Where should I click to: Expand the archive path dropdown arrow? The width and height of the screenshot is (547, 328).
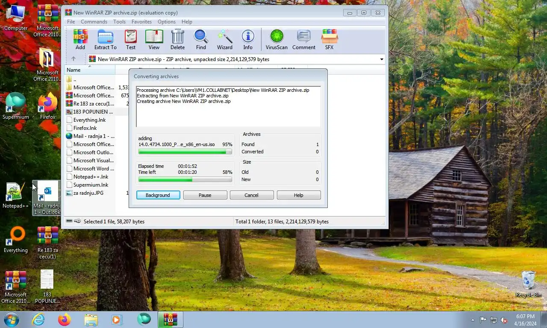[x=381, y=59]
